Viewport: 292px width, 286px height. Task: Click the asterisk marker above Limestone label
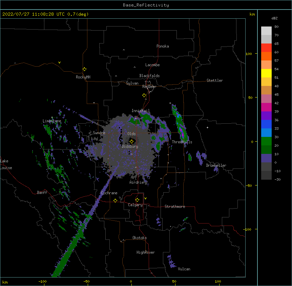(x=52, y=118)
